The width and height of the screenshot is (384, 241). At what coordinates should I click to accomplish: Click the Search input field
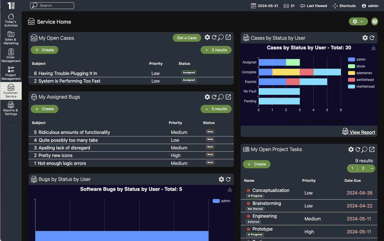coord(52,5)
